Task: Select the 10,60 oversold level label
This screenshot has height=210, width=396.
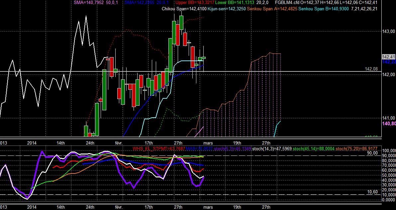Action: click(372, 192)
